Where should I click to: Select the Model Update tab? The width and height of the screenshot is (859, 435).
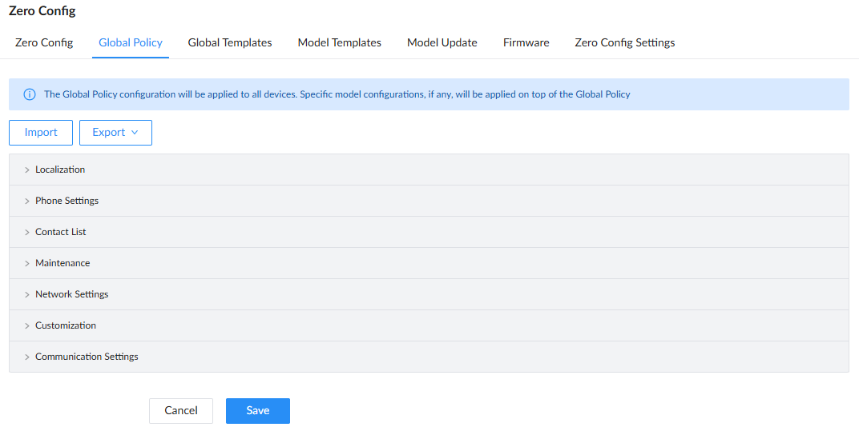[x=442, y=42]
